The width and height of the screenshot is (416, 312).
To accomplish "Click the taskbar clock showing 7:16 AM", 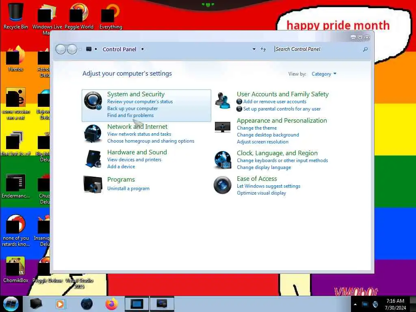I will point(395,304).
